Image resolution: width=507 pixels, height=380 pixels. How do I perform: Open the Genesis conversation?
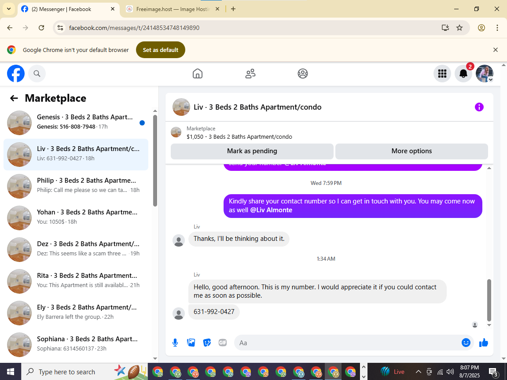pyautogui.click(x=76, y=123)
